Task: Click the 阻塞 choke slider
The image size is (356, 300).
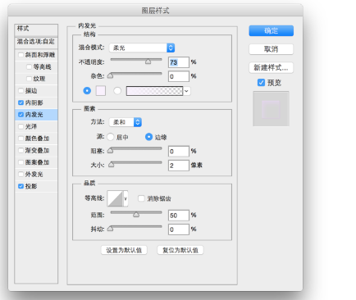Action: tap(136, 150)
